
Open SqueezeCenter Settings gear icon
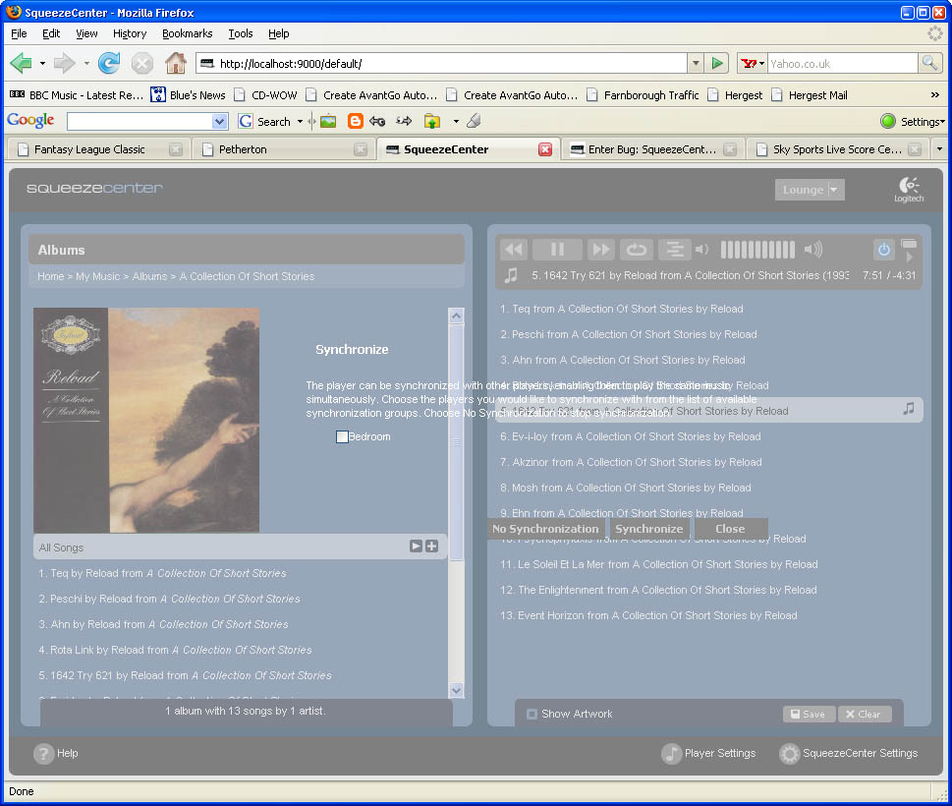(789, 754)
